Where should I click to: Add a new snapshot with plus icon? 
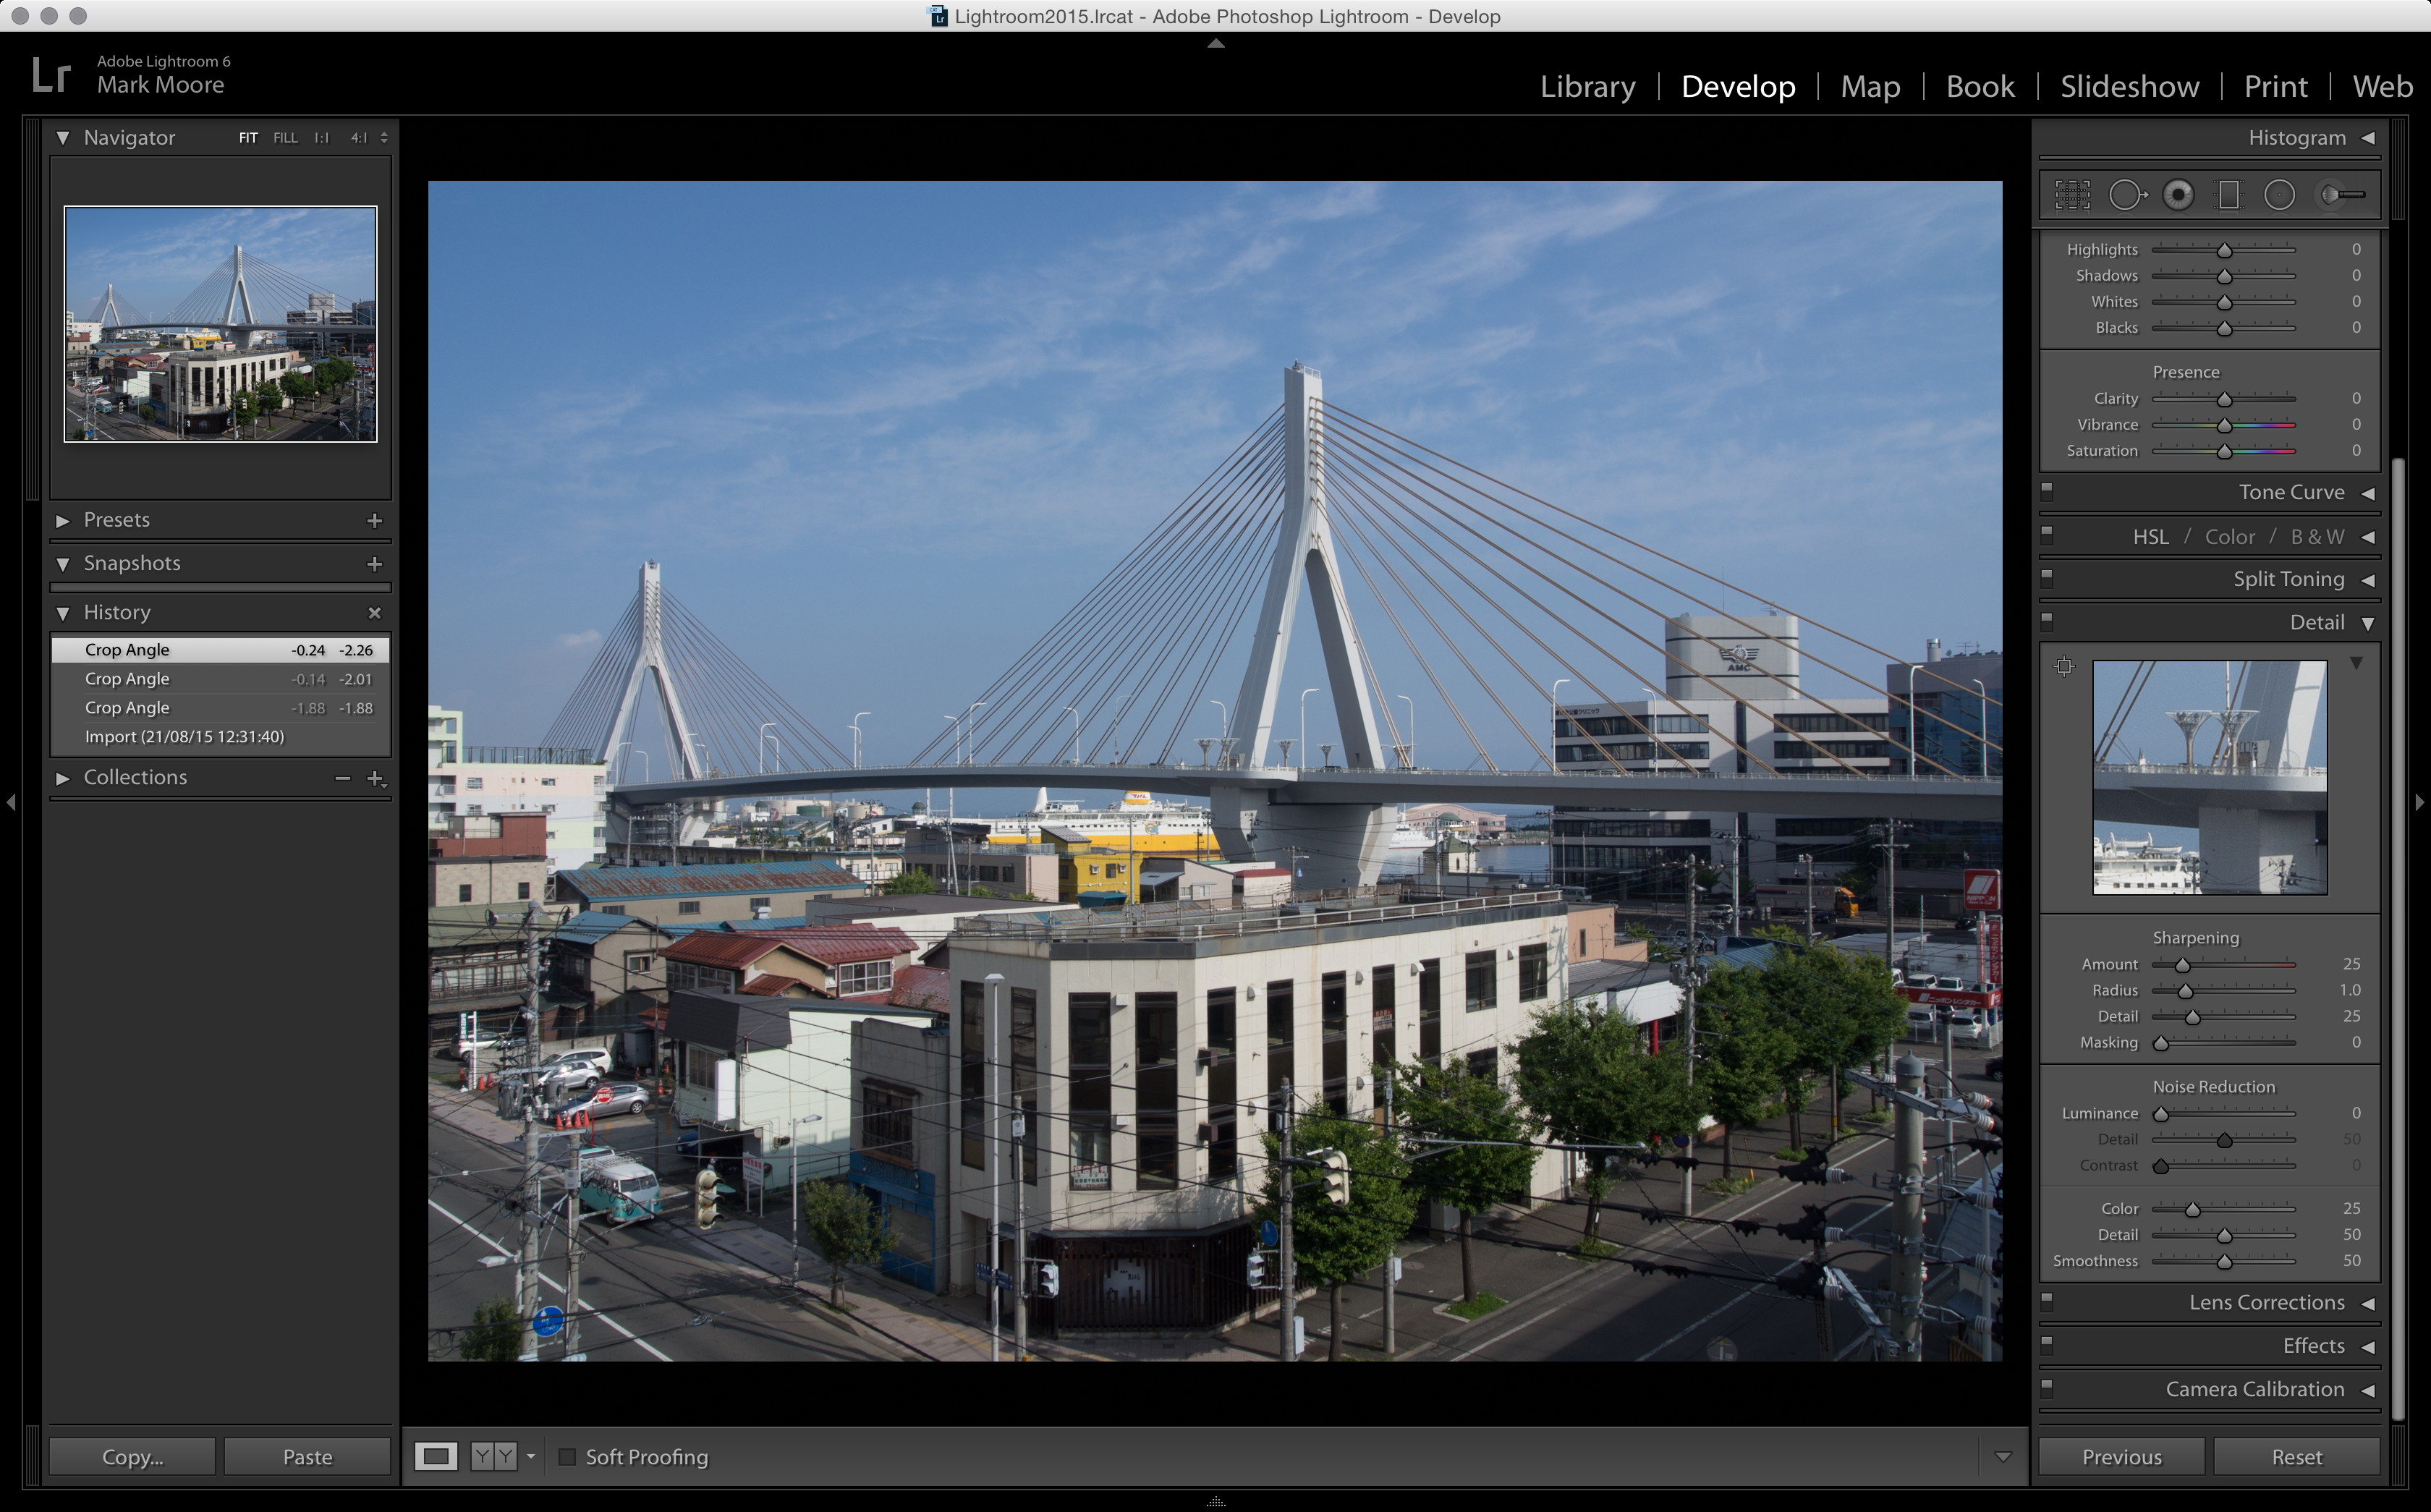374,564
